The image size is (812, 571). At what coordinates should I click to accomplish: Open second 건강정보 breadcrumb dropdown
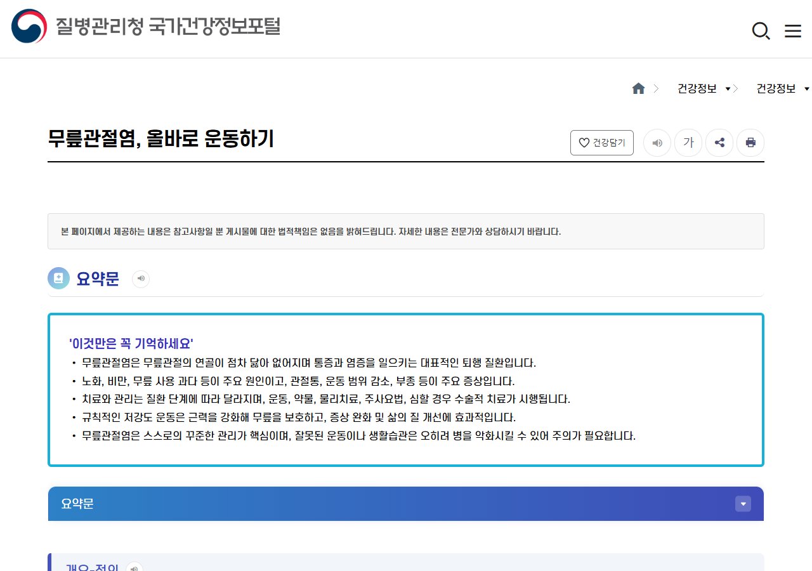(783, 89)
